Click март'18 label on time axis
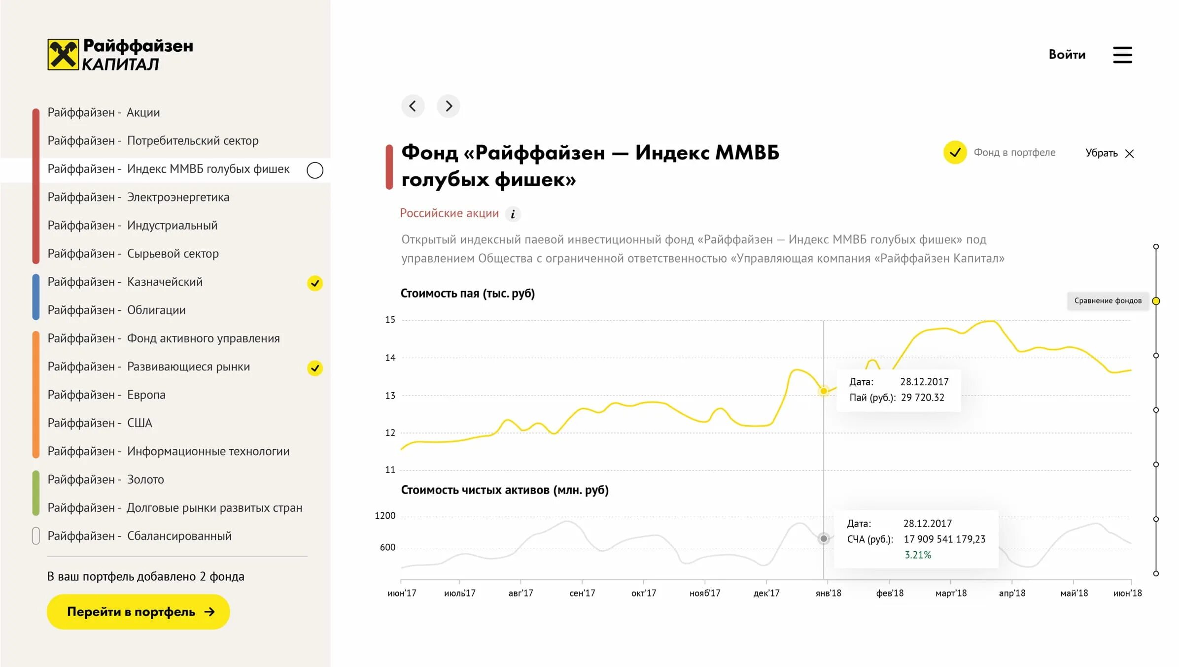 [951, 593]
